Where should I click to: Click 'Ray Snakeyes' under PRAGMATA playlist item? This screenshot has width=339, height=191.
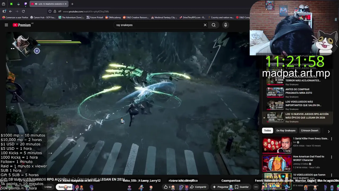tap(292, 97)
